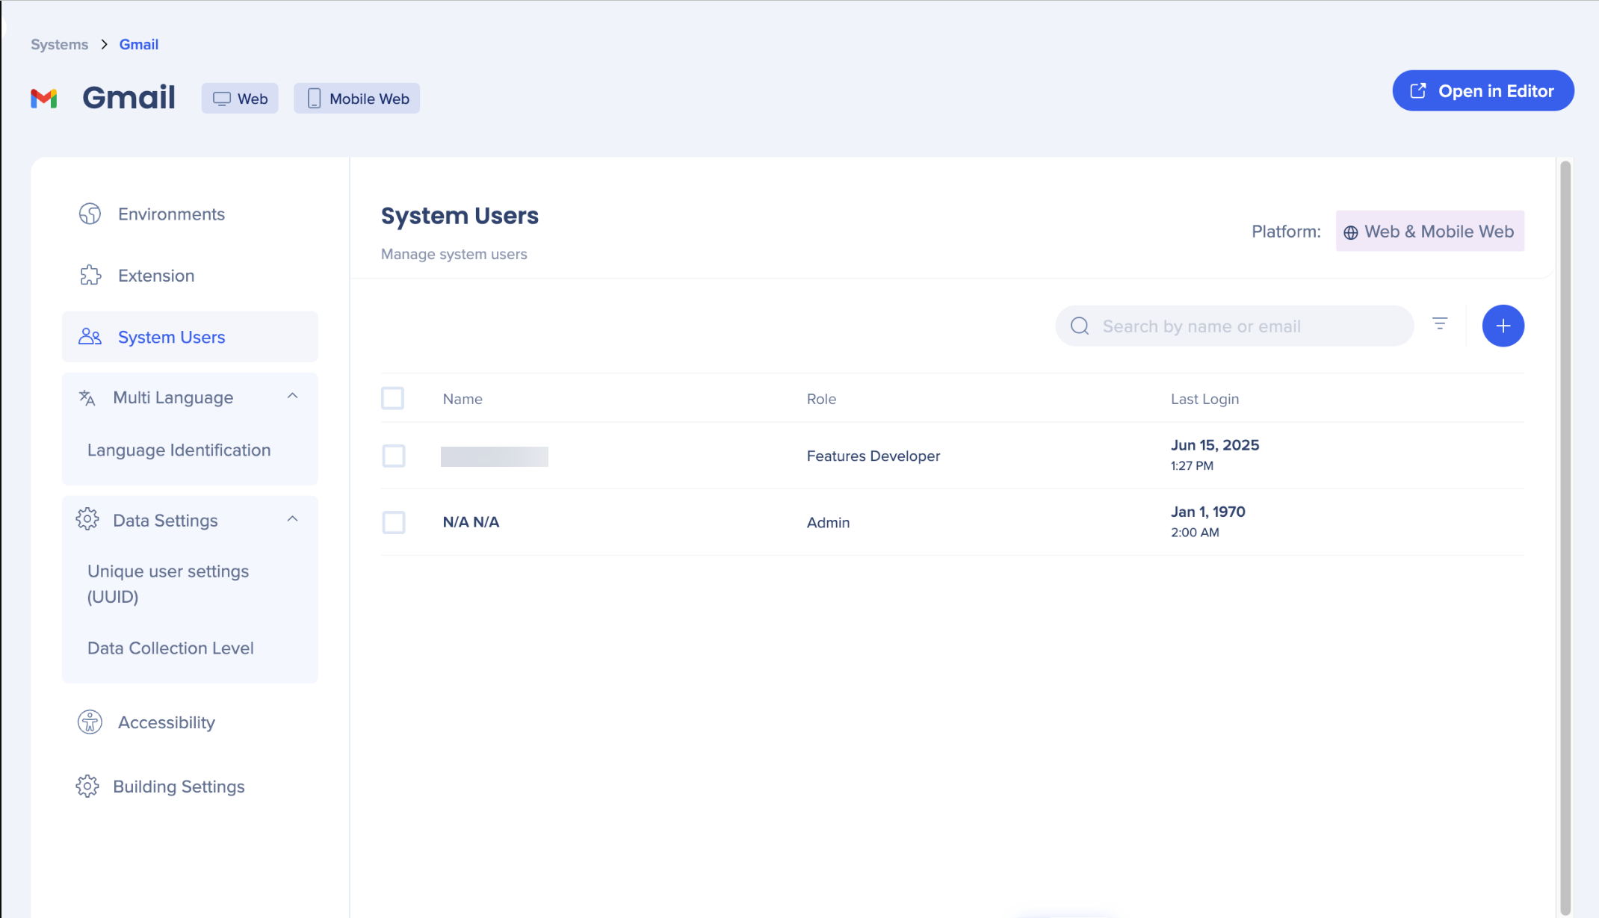
Task: Click the Web platform tag
Action: (x=240, y=99)
